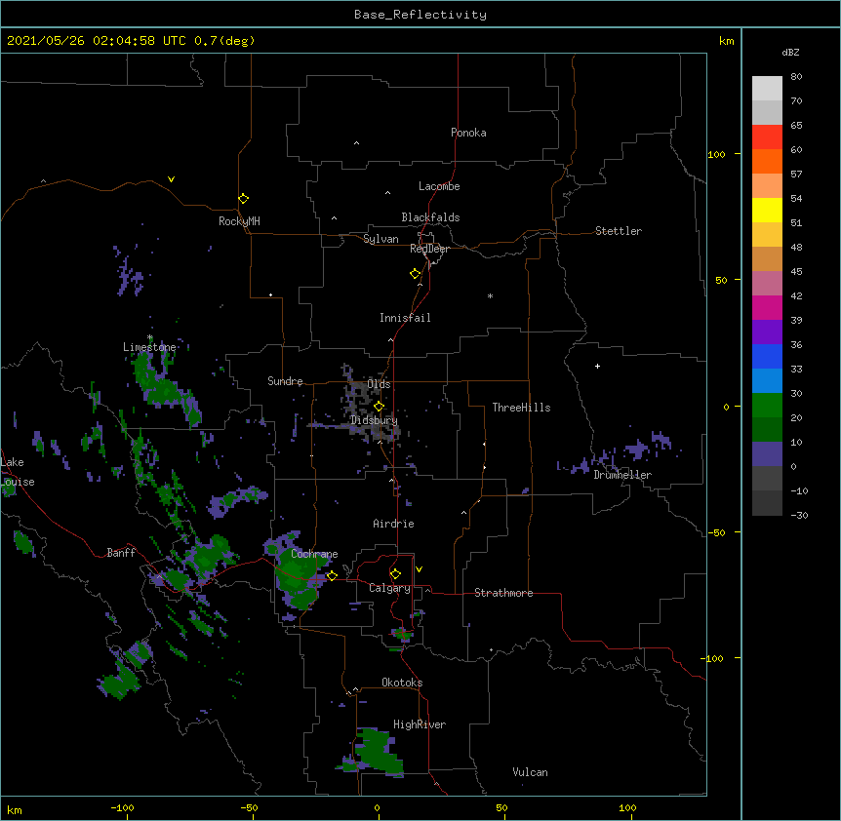This screenshot has height=821, width=841.
Task: Select the RockyMH label
Action: click(239, 221)
